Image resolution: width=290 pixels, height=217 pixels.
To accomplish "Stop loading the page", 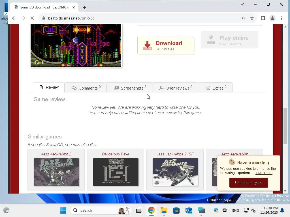I will click(32, 18).
